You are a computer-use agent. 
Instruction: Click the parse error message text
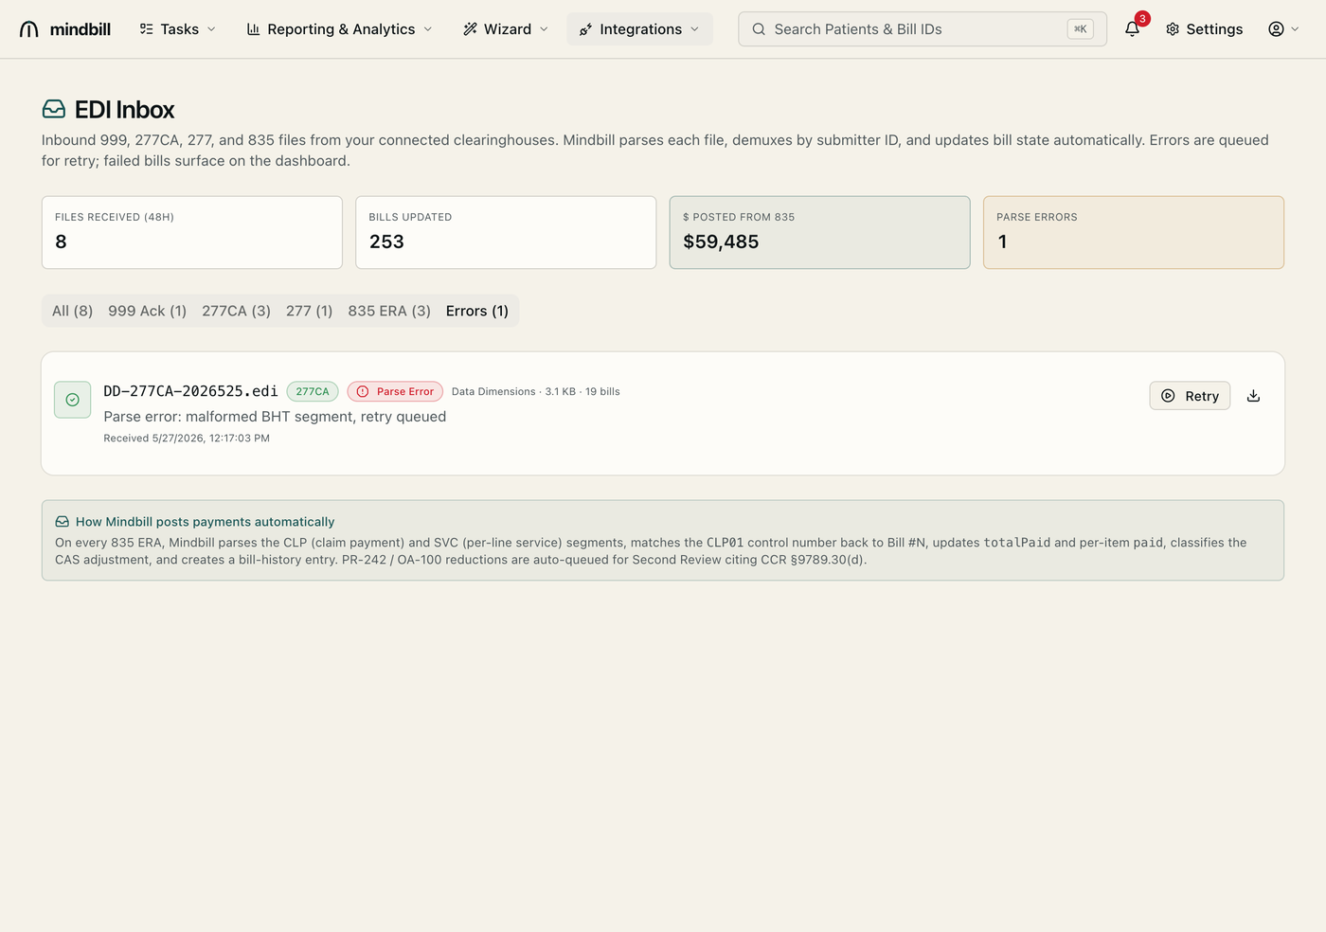275,417
